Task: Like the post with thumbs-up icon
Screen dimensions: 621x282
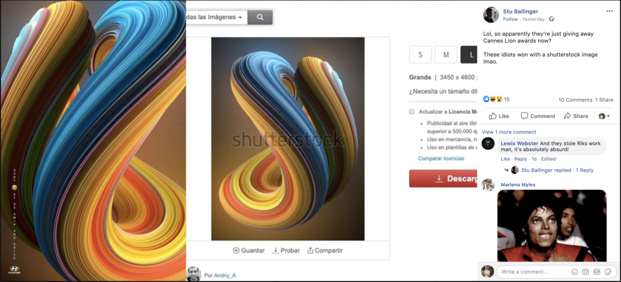Action: 498,116
